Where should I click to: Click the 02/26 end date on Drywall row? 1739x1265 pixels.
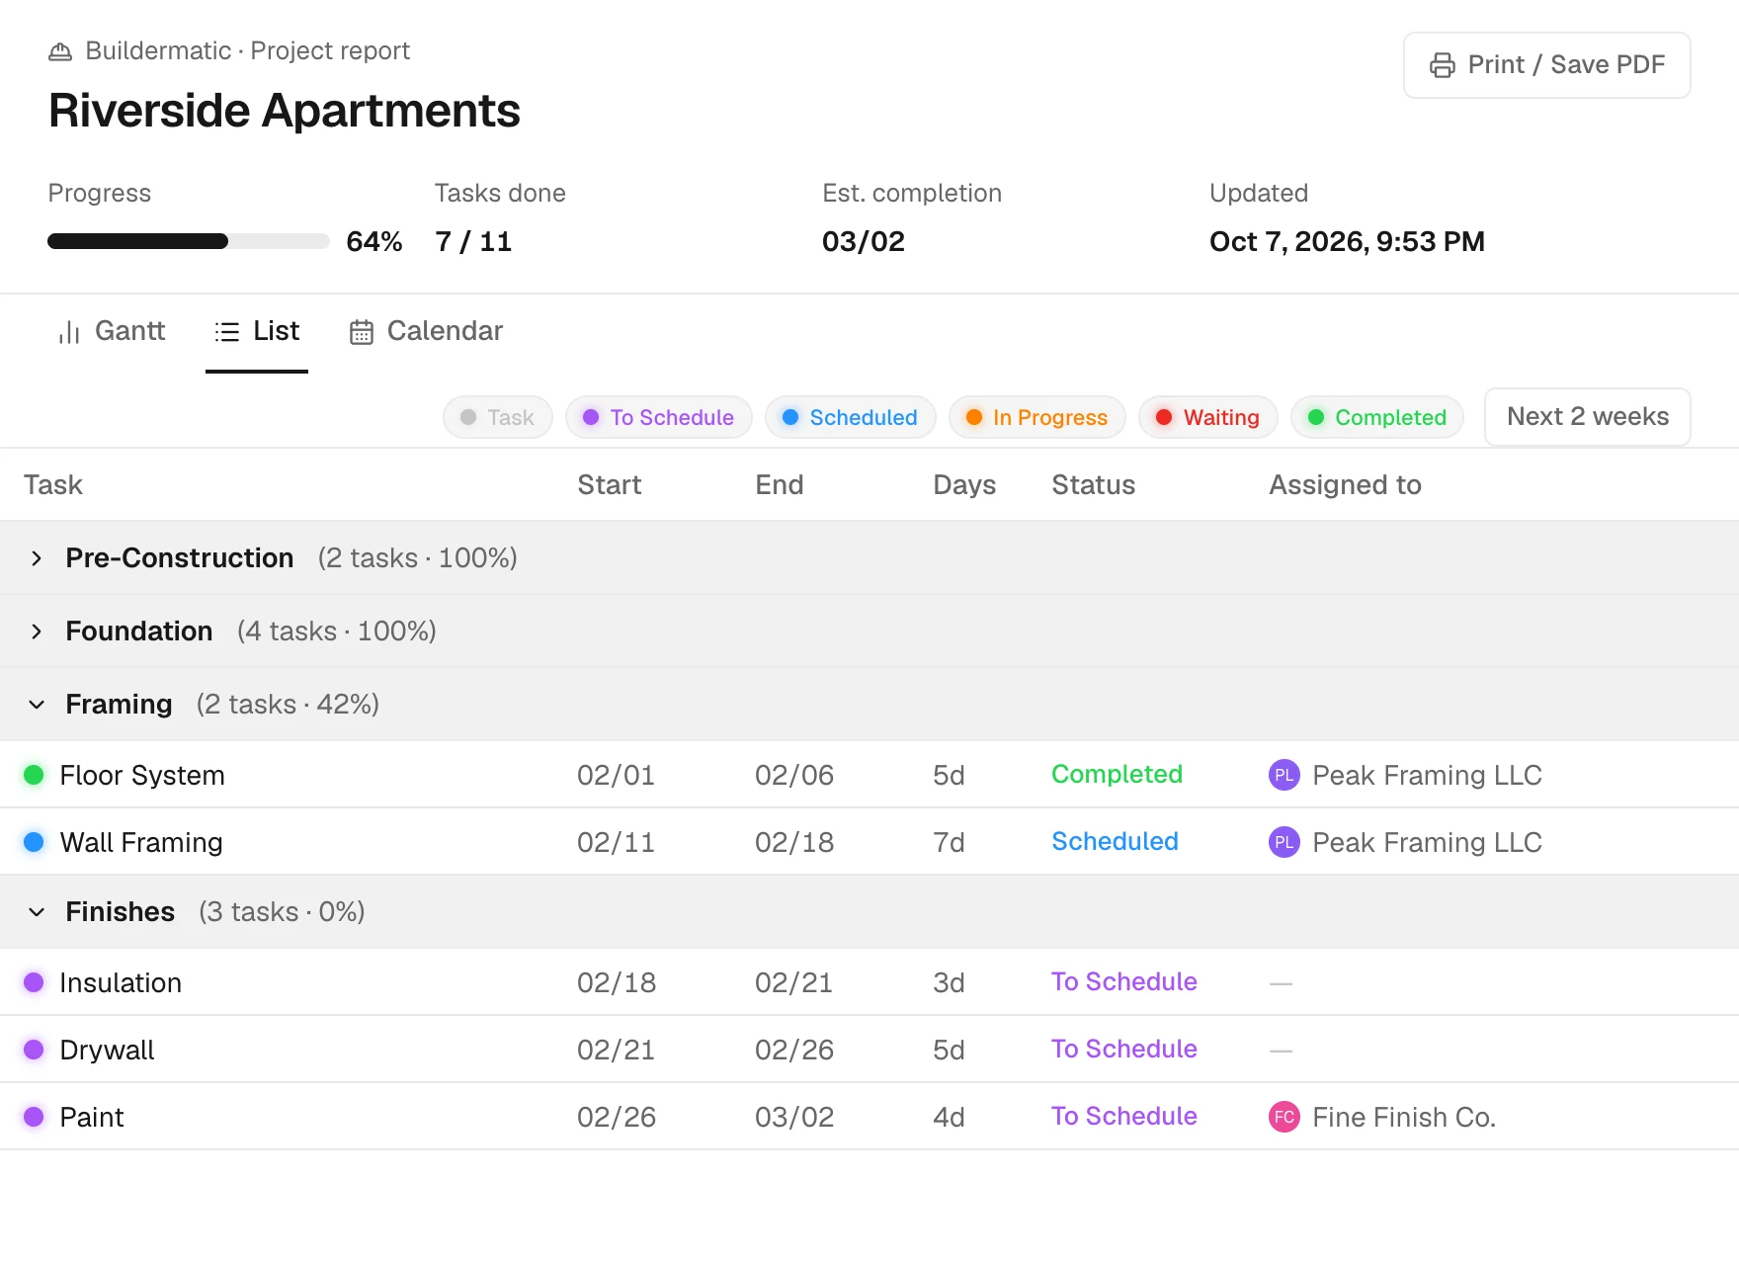pyautogui.click(x=794, y=1050)
